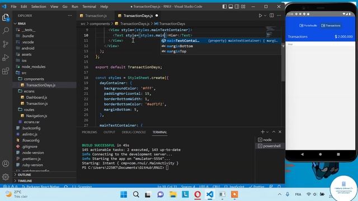The height and width of the screenshot is (201, 358).
Task: Collapse the RNUI root folder
Action: [x=45, y=23]
